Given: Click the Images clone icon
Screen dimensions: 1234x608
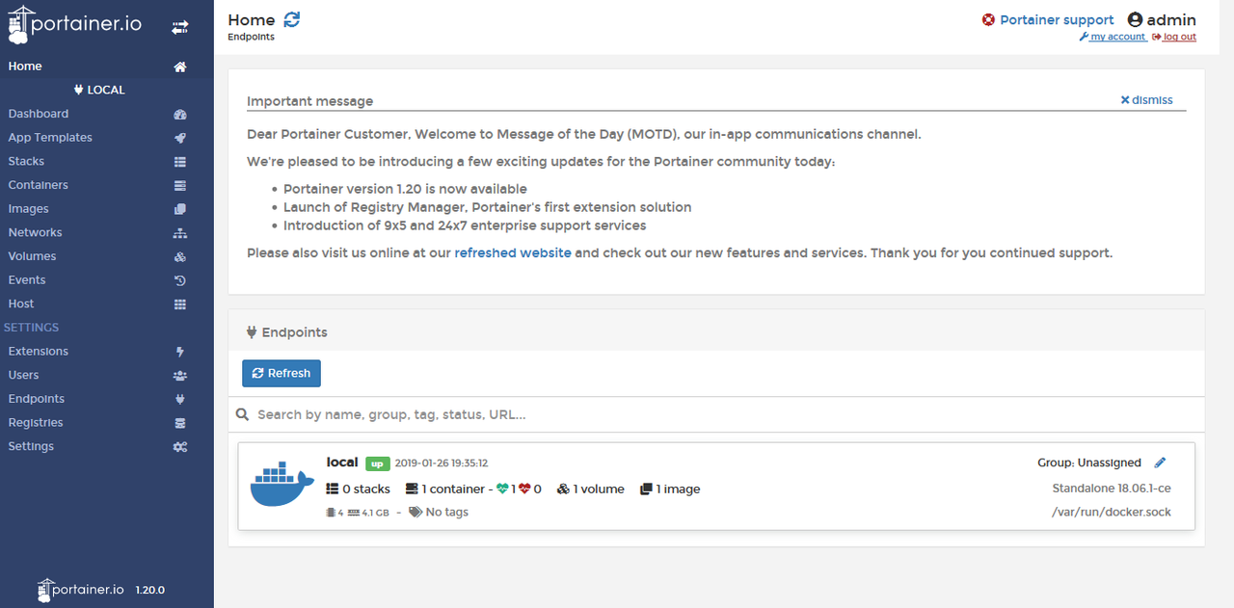Looking at the screenshot, I should pos(180,209).
